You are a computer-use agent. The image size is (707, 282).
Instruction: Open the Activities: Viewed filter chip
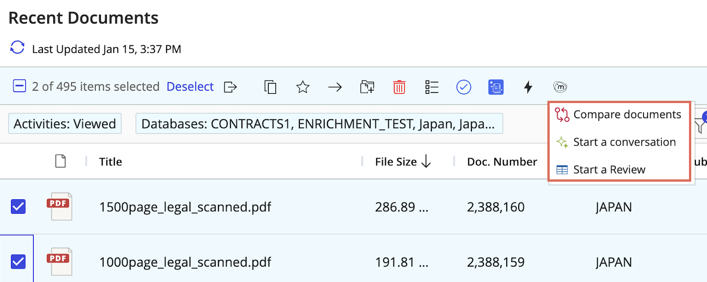click(65, 124)
